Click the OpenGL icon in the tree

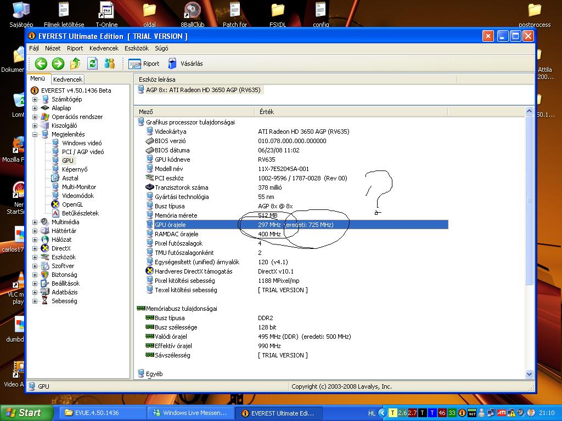[x=55, y=204]
